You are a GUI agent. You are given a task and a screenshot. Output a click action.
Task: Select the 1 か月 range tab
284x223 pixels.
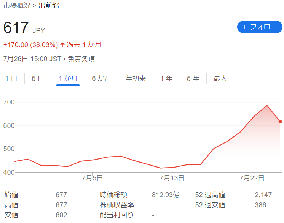(68, 78)
